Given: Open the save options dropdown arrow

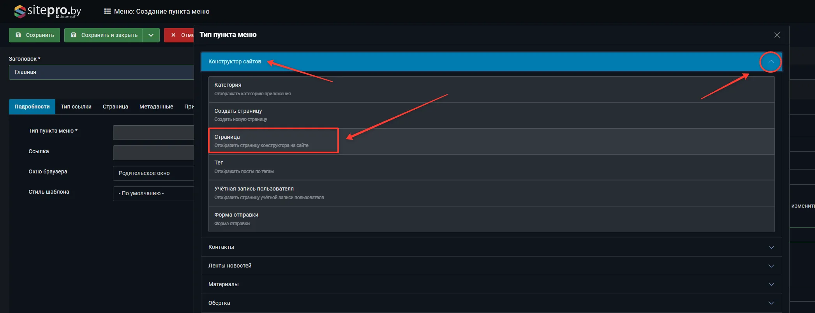Looking at the screenshot, I should [x=151, y=35].
